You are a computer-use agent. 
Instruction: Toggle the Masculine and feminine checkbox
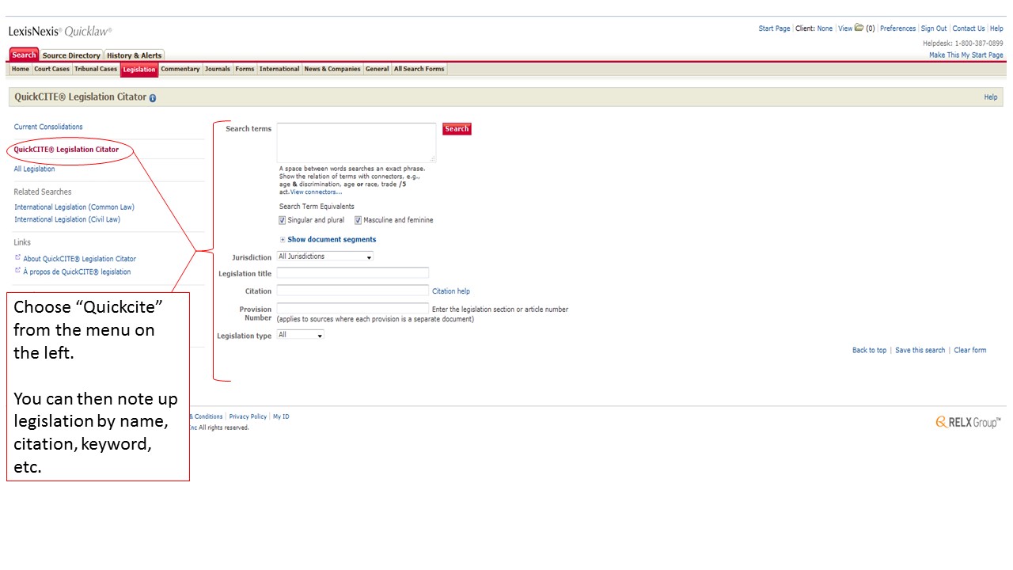[358, 220]
